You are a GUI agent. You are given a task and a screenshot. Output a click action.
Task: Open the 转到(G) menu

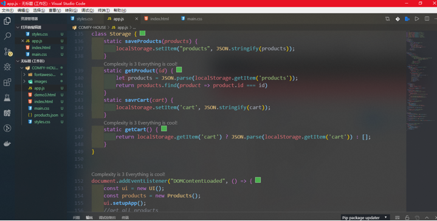click(x=71, y=10)
